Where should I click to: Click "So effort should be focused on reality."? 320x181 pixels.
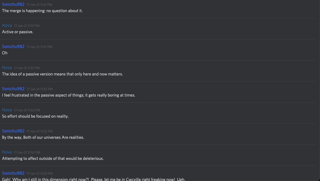pyautogui.click(x=35, y=116)
